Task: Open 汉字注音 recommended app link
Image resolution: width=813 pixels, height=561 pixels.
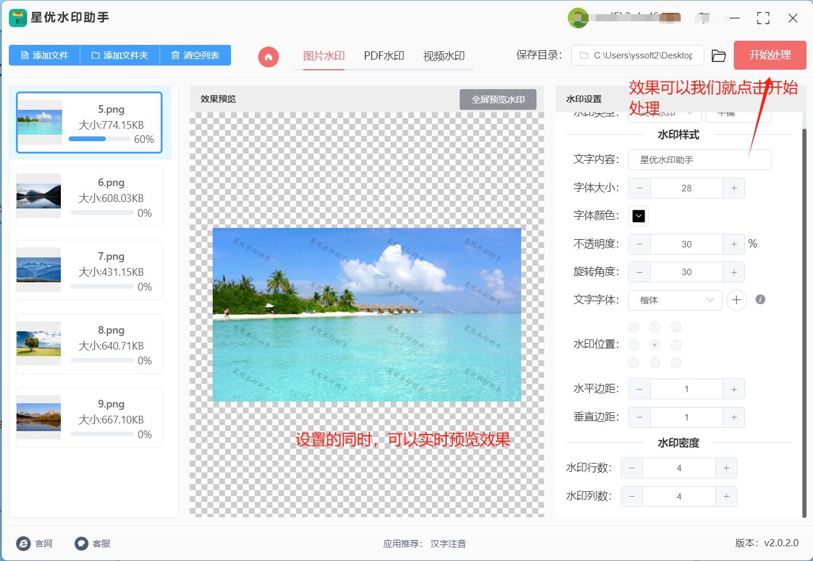Action: (448, 544)
